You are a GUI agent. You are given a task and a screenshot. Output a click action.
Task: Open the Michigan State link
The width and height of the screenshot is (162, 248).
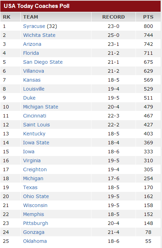[x=41, y=107]
